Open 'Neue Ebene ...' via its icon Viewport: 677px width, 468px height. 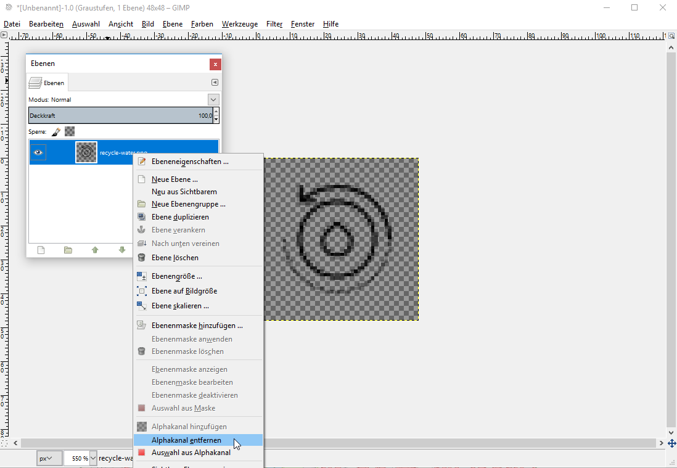coord(142,178)
